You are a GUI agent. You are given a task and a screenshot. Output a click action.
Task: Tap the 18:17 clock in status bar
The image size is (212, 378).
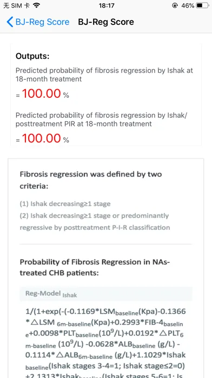(107, 5)
